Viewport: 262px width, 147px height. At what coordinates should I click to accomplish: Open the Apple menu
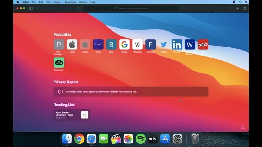[18, 2]
